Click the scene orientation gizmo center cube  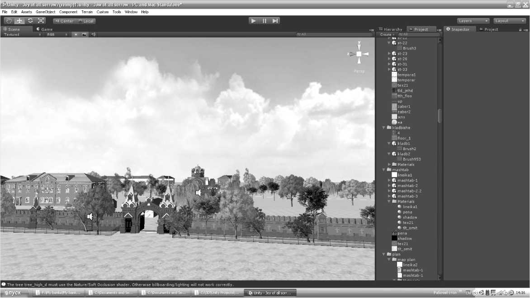[359, 54]
